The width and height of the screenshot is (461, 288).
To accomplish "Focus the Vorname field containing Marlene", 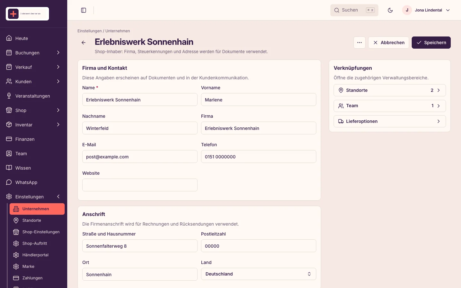I will tap(259, 100).
